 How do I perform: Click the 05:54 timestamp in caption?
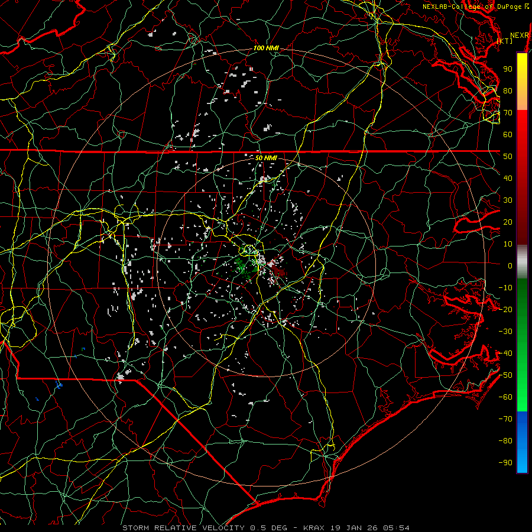396,528
